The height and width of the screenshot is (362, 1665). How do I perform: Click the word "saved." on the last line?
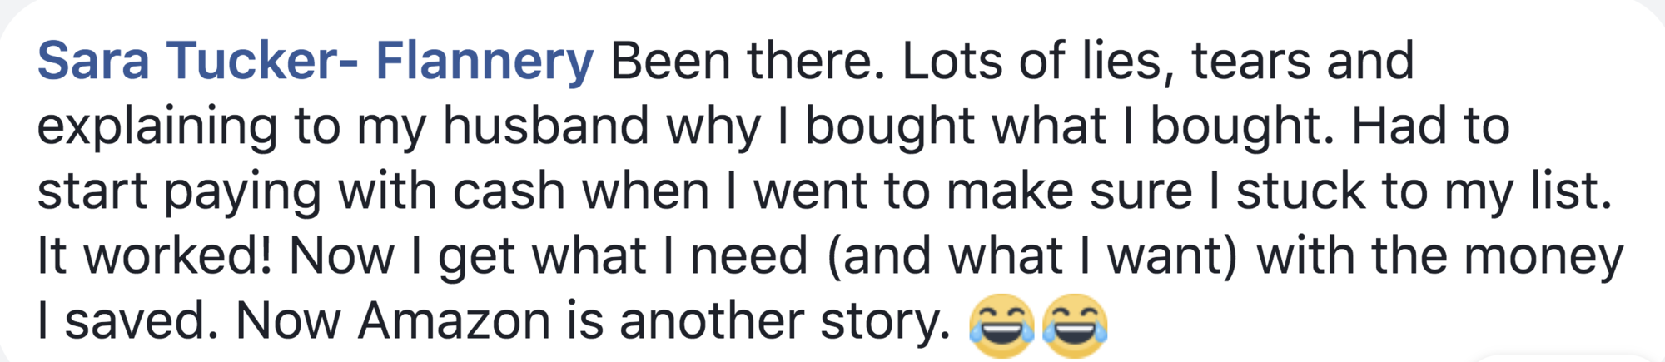pos(142,321)
